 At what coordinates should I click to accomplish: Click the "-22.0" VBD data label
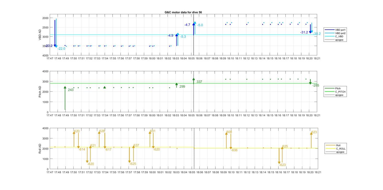point(61,49)
